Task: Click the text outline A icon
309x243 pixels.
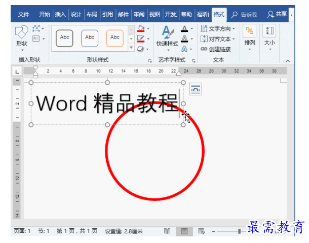Action: tap(184, 39)
